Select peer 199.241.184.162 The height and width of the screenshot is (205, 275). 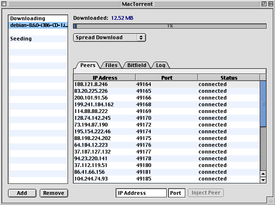coord(167,105)
